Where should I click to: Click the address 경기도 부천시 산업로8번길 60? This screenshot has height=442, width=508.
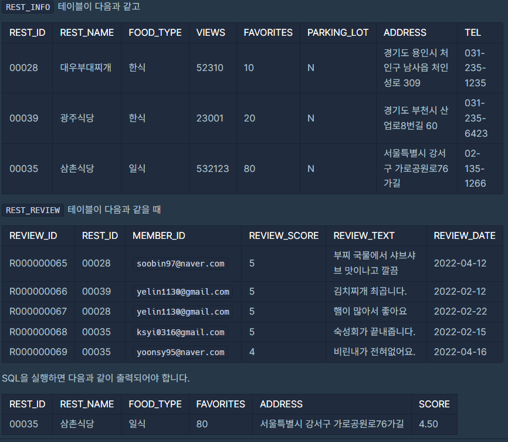point(416,118)
